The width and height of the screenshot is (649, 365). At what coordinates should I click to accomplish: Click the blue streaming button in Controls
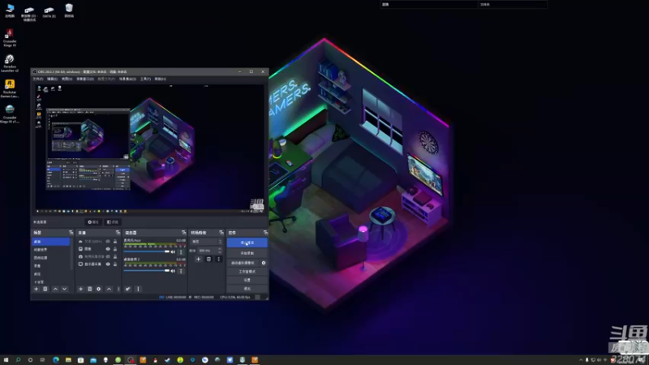(x=247, y=243)
